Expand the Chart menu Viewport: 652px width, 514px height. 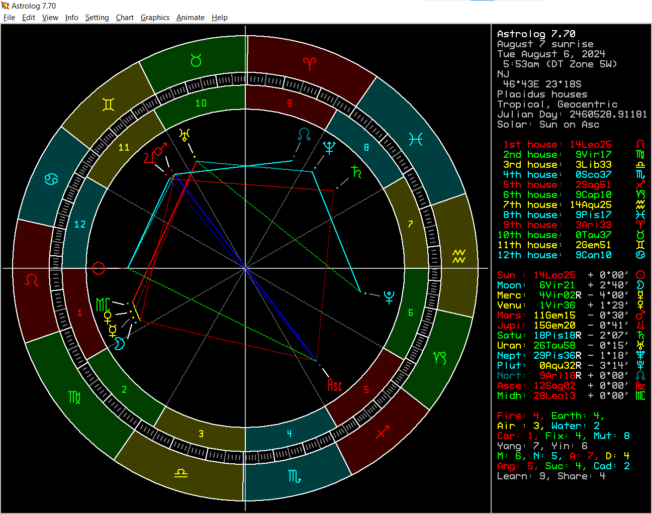point(125,18)
